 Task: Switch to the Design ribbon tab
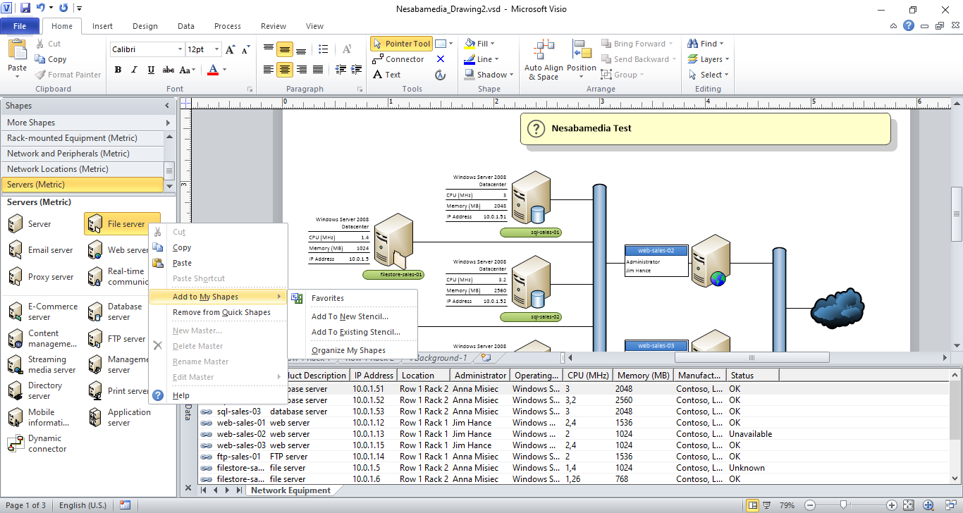click(x=145, y=26)
